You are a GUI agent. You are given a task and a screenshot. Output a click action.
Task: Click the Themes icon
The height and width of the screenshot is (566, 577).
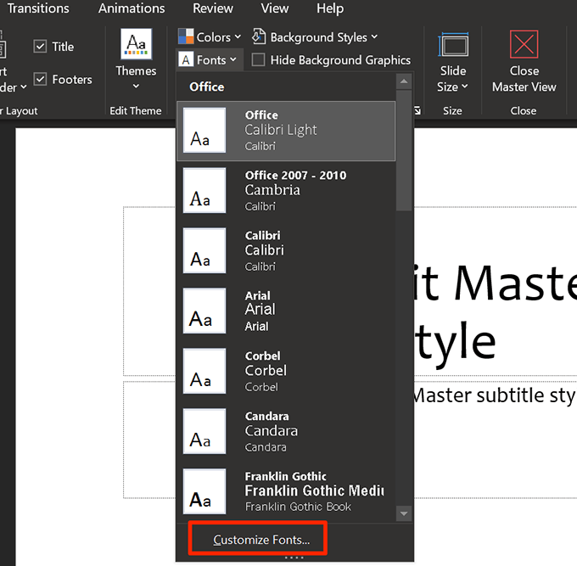[136, 45]
